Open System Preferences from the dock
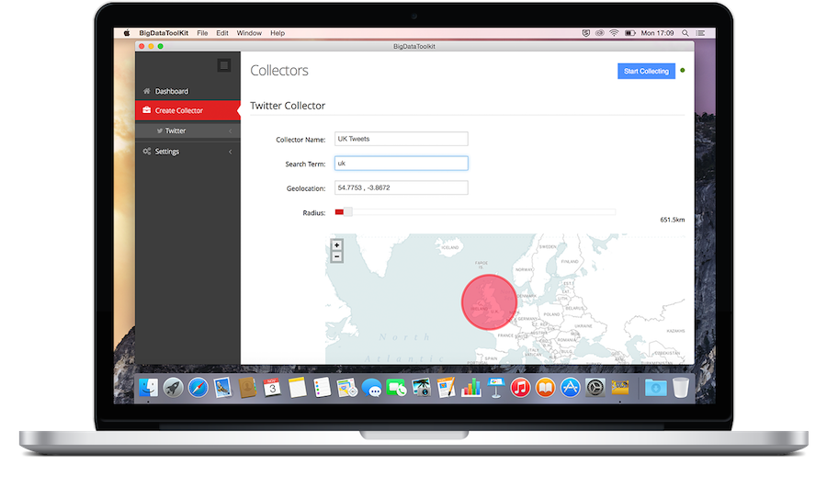827x488 pixels. pyautogui.click(x=595, y=388)
